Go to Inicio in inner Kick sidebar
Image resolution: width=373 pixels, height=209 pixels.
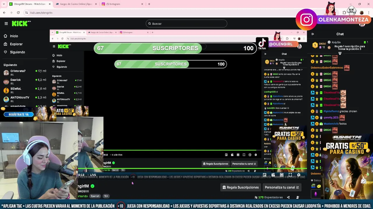(x=57, y=55)
